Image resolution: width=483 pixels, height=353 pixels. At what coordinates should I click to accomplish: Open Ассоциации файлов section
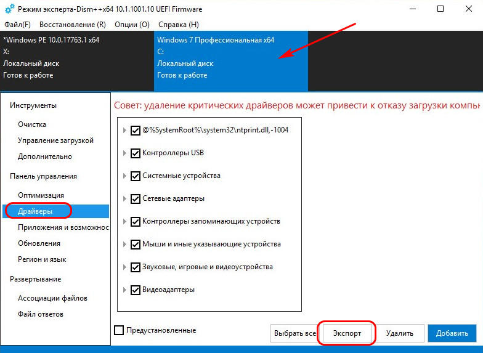[x=52, y=298]
